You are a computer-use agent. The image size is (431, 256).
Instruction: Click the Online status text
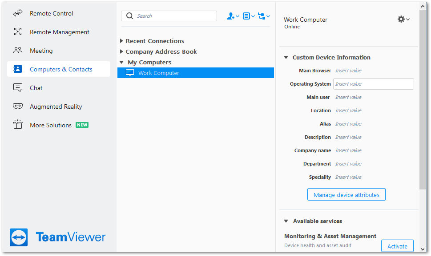292,27
